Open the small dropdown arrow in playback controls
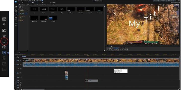The width and height of the screenshot is (181, 90). coord(126,50)
